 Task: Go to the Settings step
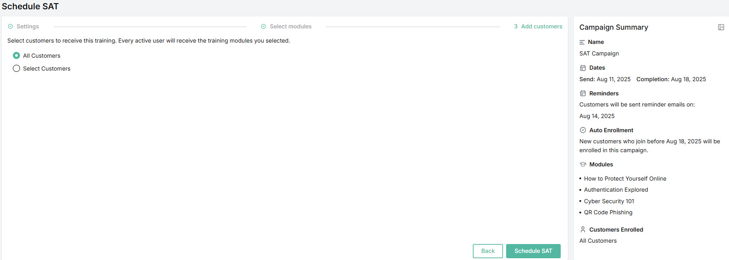point(28,27)
